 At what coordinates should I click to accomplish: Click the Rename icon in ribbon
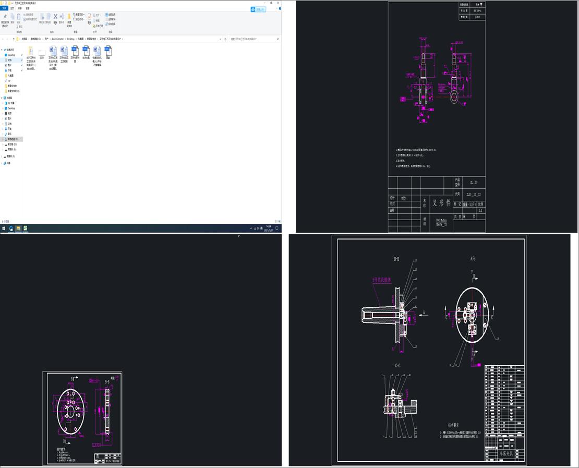[62, 18]
